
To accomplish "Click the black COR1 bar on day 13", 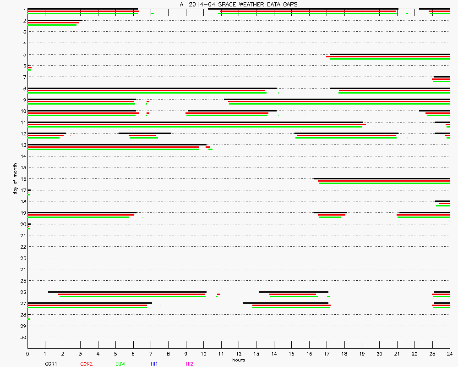I will [x=117, y=145].
